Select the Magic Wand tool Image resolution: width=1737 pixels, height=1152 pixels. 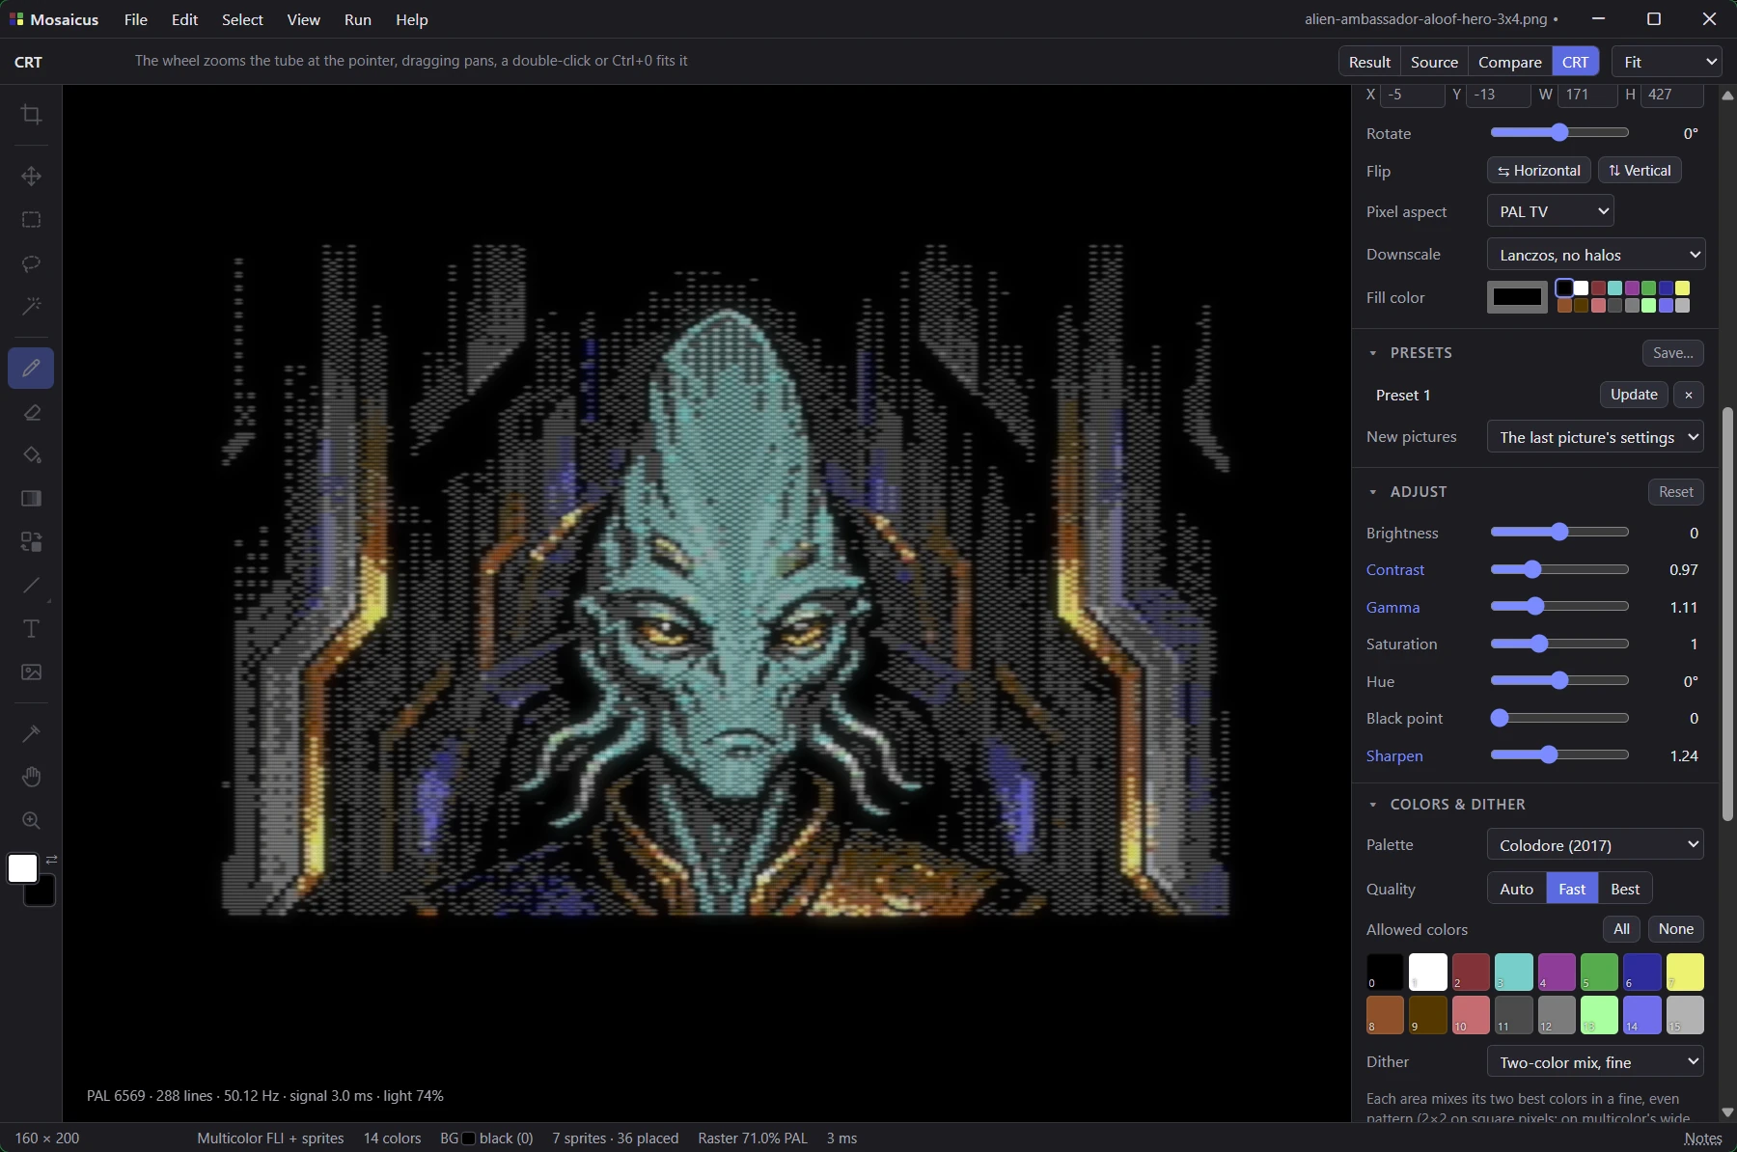(31, 306)
